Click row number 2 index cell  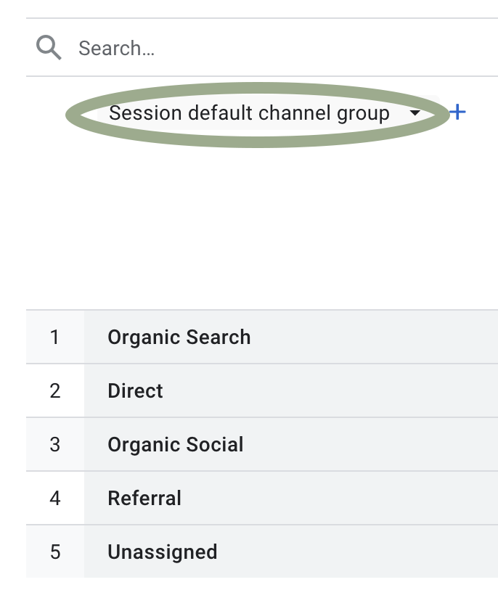pyautogui.click(x=55, y=391)
